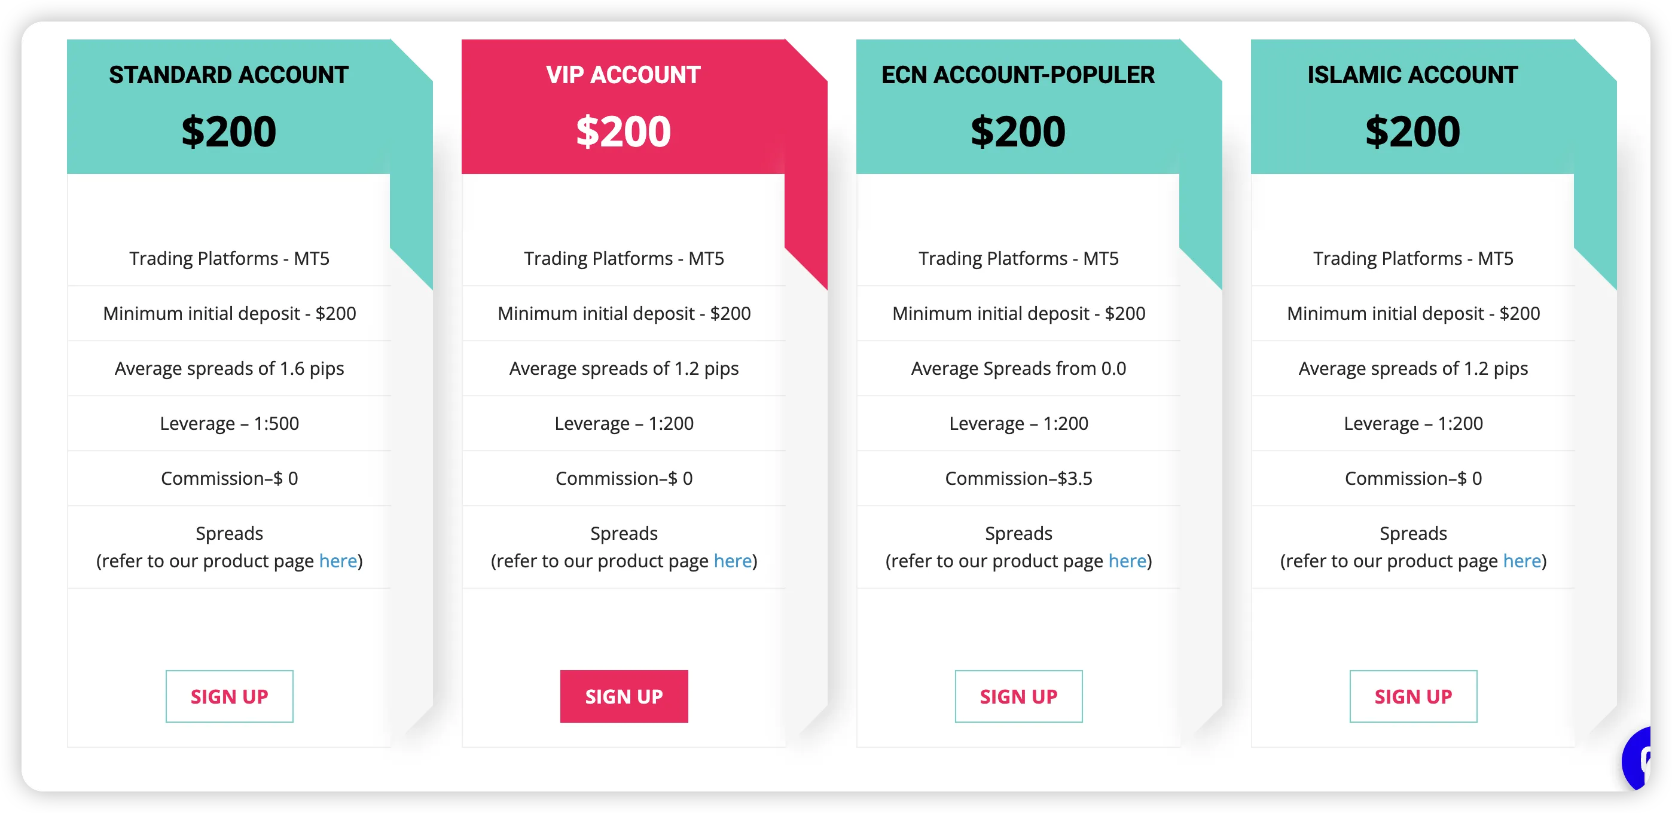Open the partially visible chat widget icon
Screen dimensions: 1672x813
[x=1637, y=758]
